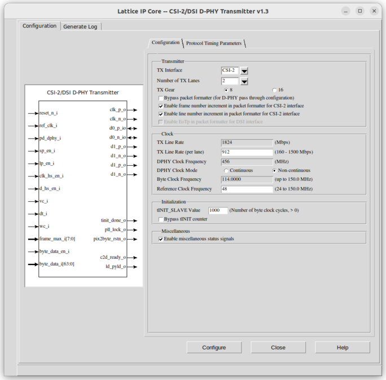Minimize the Lattice IP Core window
Image resolution: width=386 pixels, height=380 pixels.
pyautogui.click(x=346, y=11)
